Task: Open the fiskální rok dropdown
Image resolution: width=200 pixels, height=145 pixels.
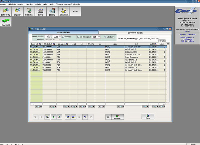Action: click(60, 40)
